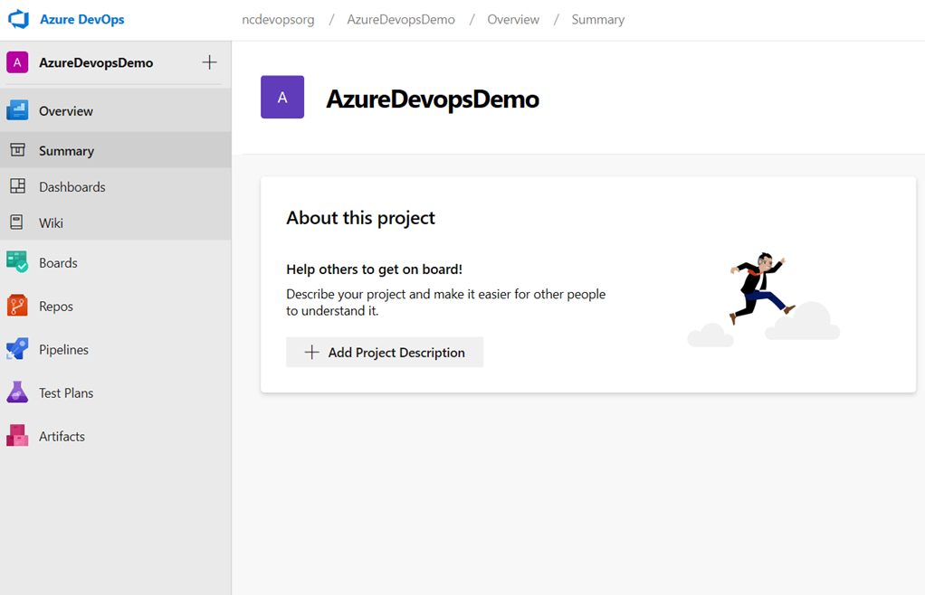Image resolution: width=925 pixels, height=595 pixels.
Task: Click the Repos branch icon
Action: pyautogui.click(x=17, y=305)
